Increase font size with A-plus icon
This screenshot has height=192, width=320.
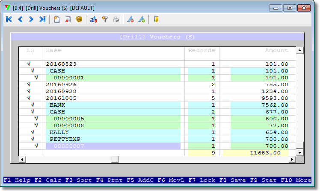pyautogui.click(x=142, y=19)
